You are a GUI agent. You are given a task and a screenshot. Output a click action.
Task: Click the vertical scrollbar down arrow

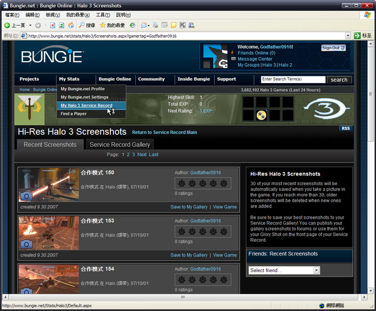click(x=371, y=290)
